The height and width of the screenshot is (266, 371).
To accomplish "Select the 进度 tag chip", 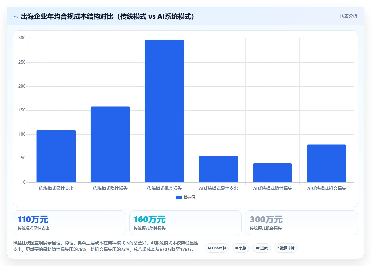I will click(262, 248).
